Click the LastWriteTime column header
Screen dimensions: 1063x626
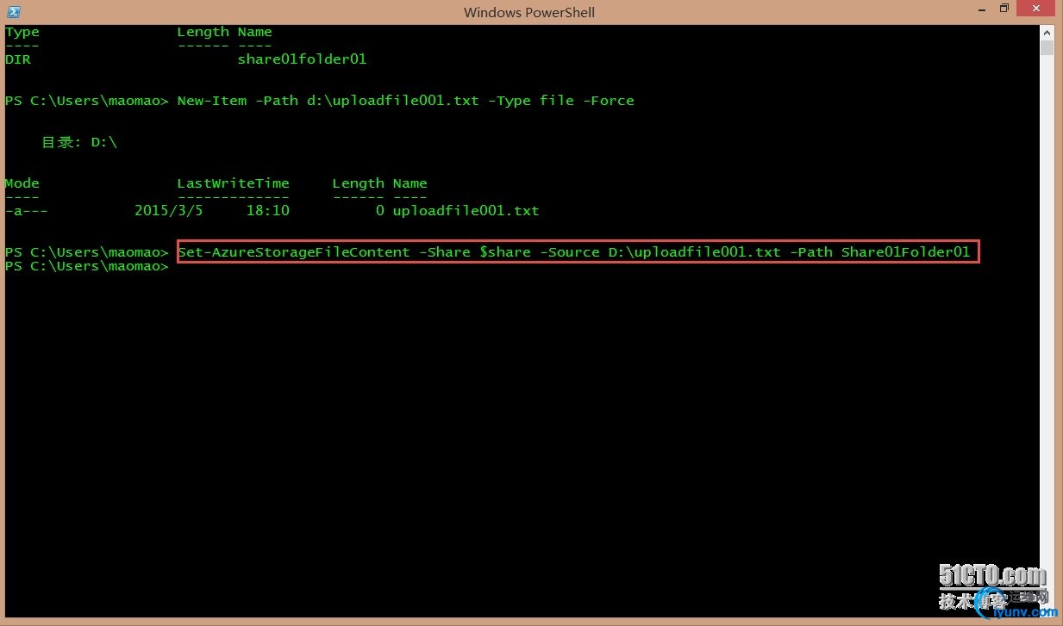[x=233, y=183]
